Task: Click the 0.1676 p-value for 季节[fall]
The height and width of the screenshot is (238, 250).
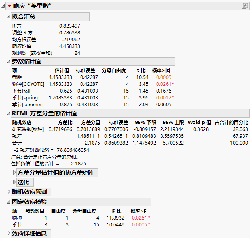Action: click(x=164, y=91)
